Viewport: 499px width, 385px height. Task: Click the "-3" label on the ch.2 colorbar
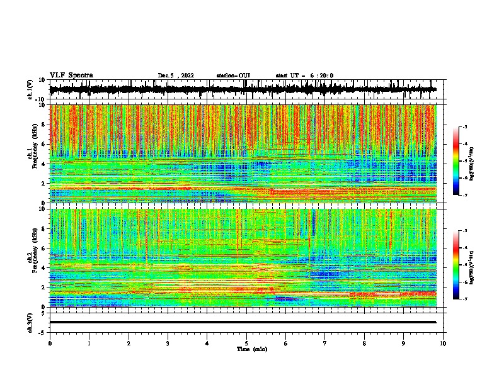(464, 231)
